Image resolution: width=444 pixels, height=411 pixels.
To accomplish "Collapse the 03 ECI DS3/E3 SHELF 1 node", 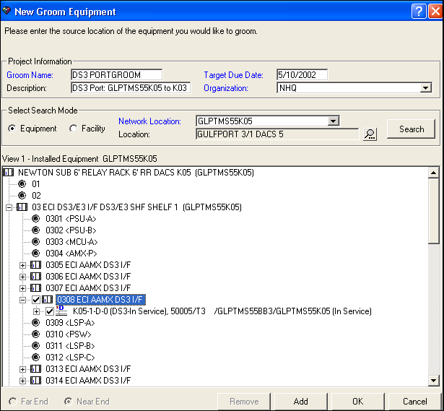I will click(9, 207).
